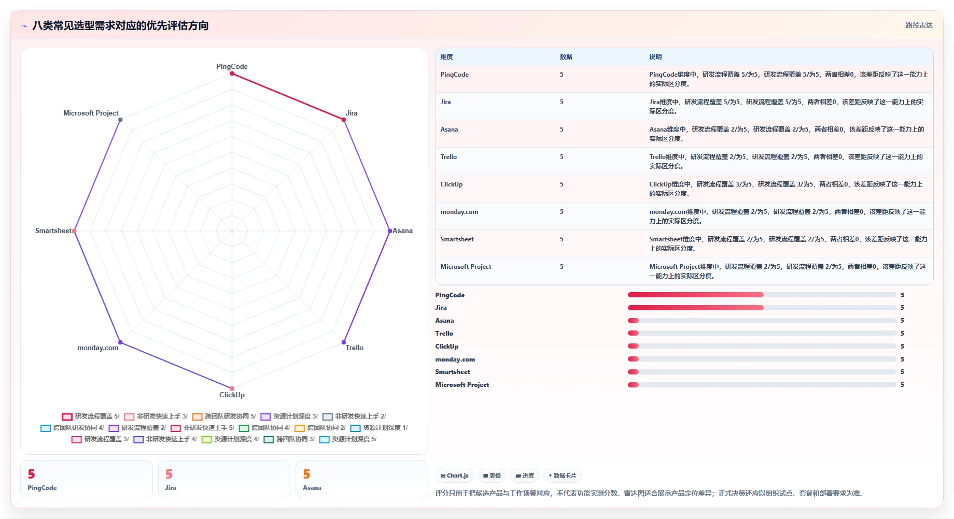Click the Asana data point on radar
954x519 pixels.
tap(390, 231)
